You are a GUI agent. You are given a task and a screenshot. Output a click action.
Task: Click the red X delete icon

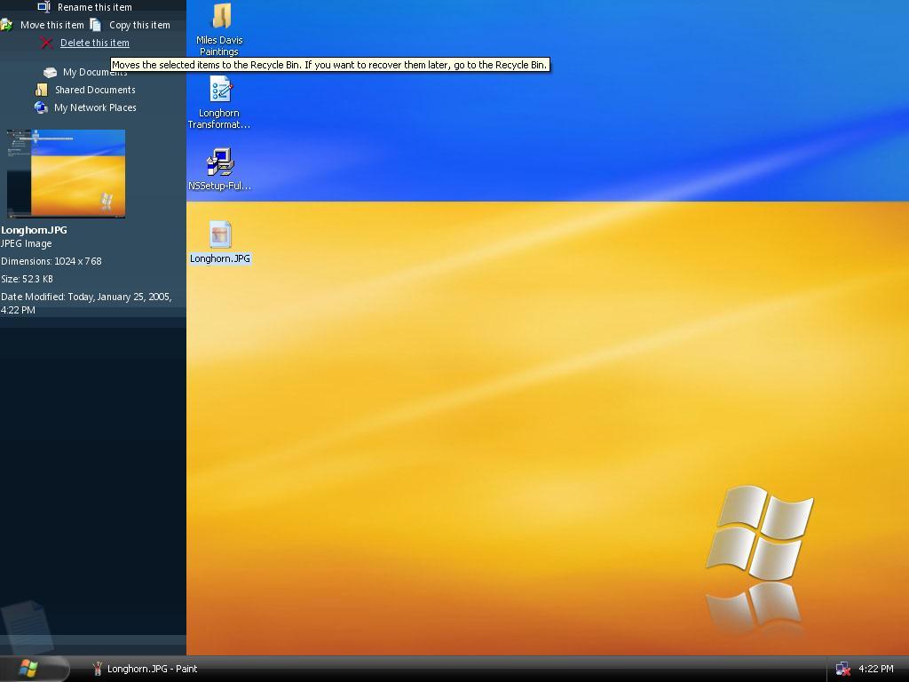coord(47,43)
